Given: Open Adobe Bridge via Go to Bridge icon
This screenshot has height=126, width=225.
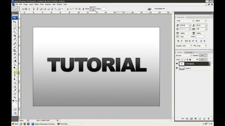Looking at the screenshot, I should click(x=149, y=9).
